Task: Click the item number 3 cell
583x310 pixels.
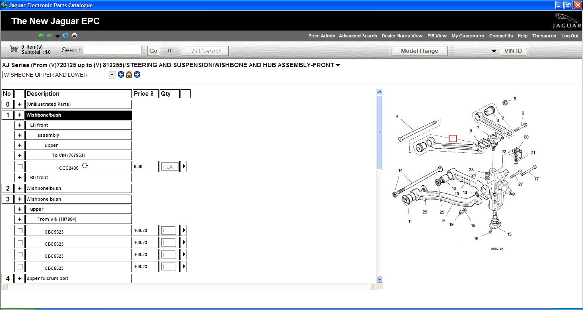Action: point(7,199)
